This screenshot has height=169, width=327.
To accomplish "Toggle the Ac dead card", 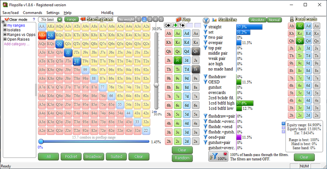I will (299, 26).
